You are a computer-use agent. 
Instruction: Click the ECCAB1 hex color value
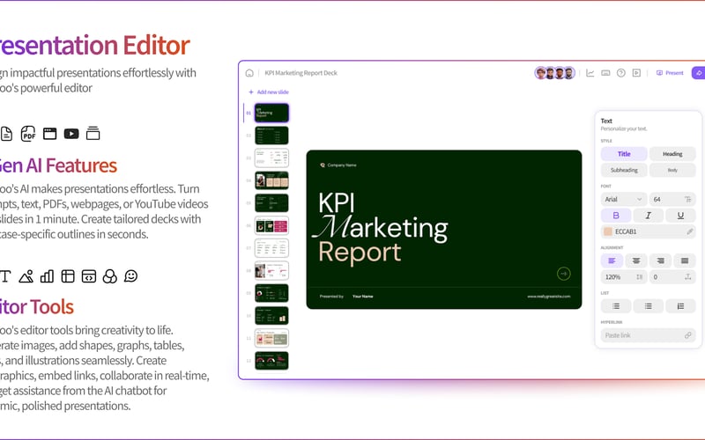point(626,231)
